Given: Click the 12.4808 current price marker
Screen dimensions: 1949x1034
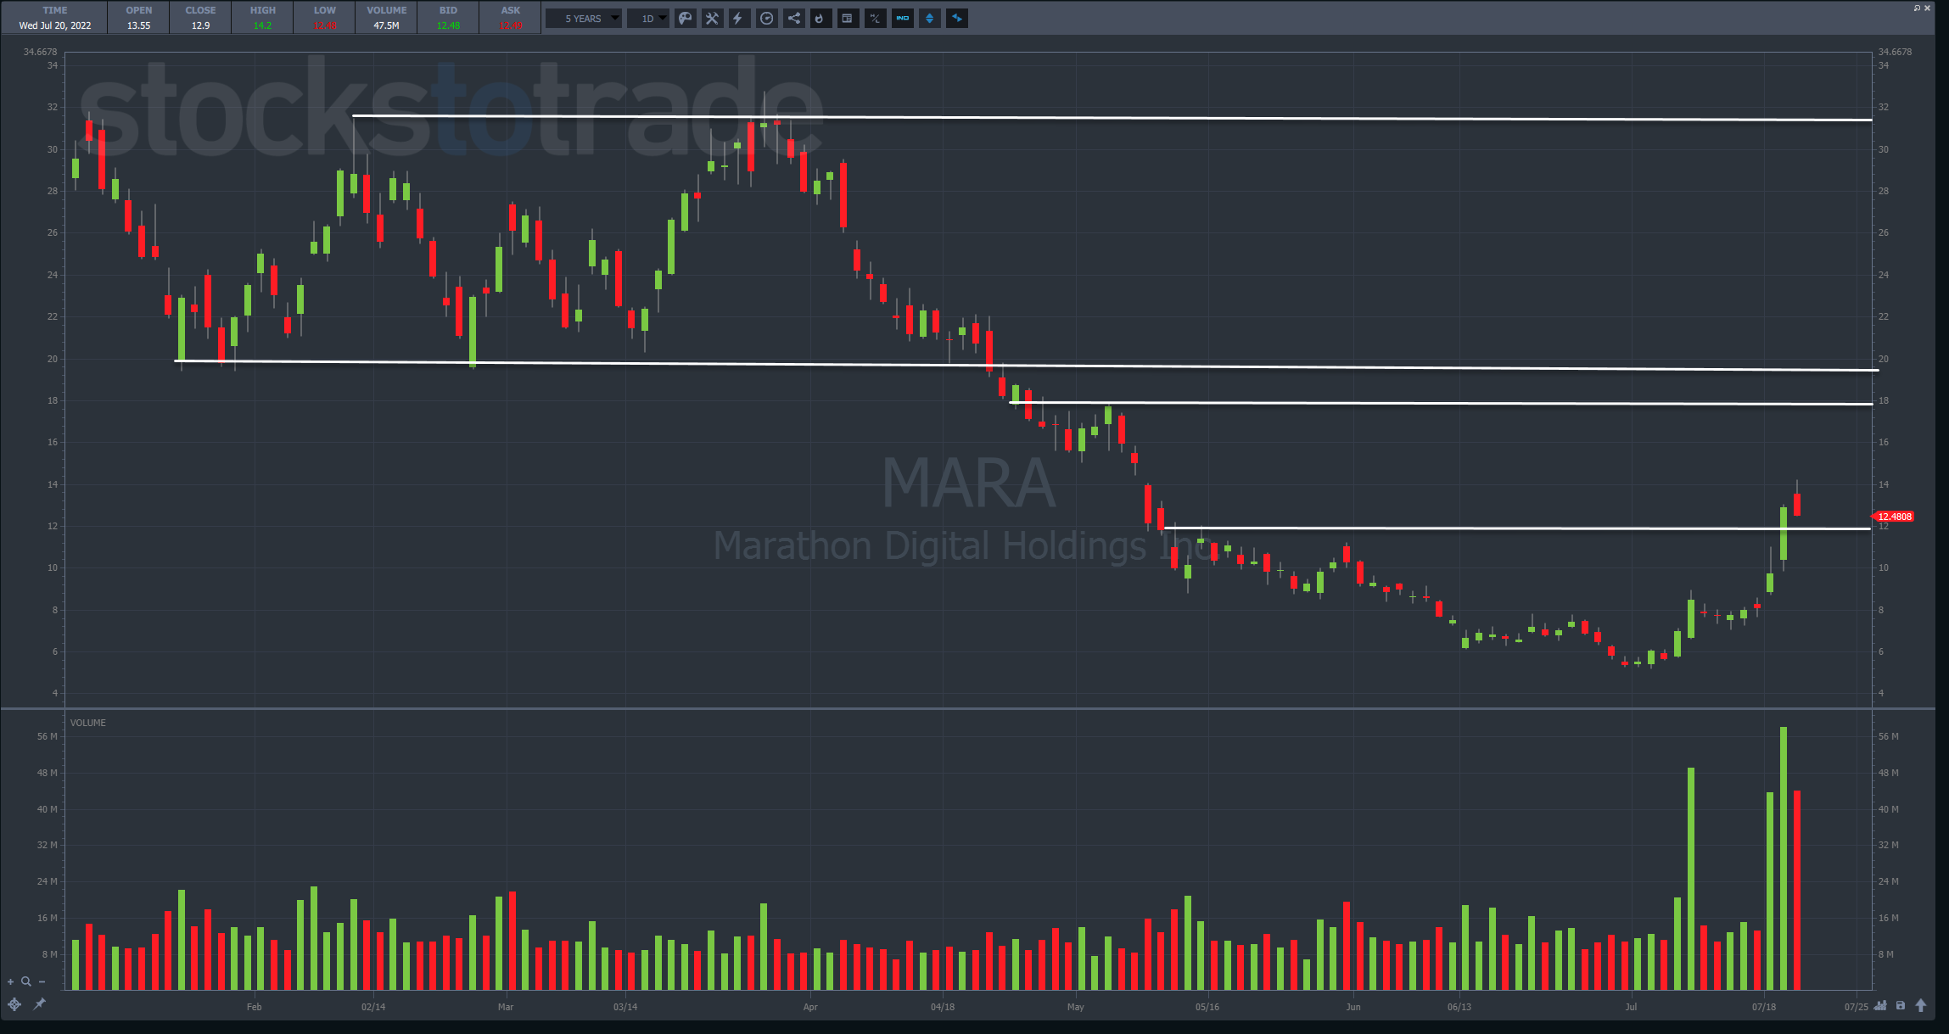Looking at the screenshot, I should tap(1893, 517).
